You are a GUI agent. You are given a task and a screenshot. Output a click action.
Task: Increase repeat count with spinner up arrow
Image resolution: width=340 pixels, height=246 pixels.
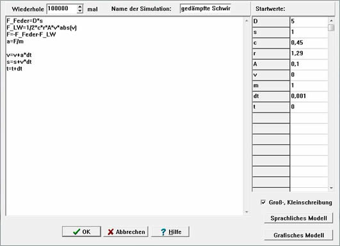tap(80, 6)
